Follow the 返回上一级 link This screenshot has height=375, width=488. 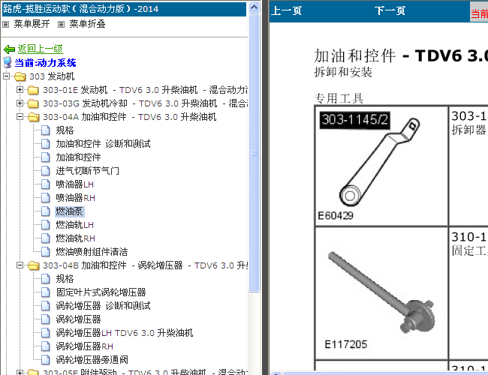[40, 49]
